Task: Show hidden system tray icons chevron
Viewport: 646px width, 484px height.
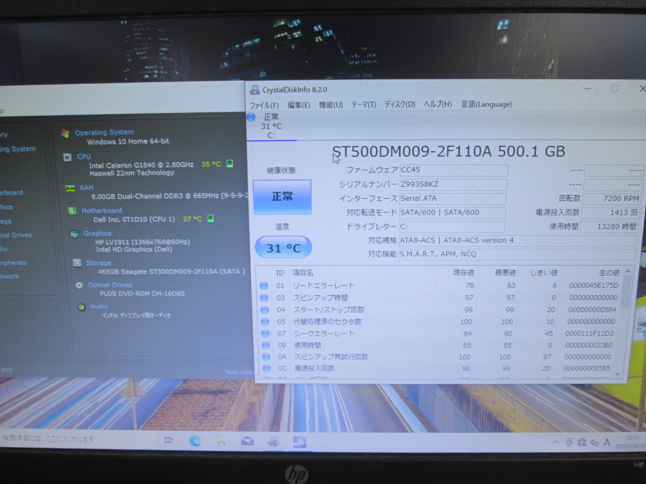Action: tap(556, 442)
